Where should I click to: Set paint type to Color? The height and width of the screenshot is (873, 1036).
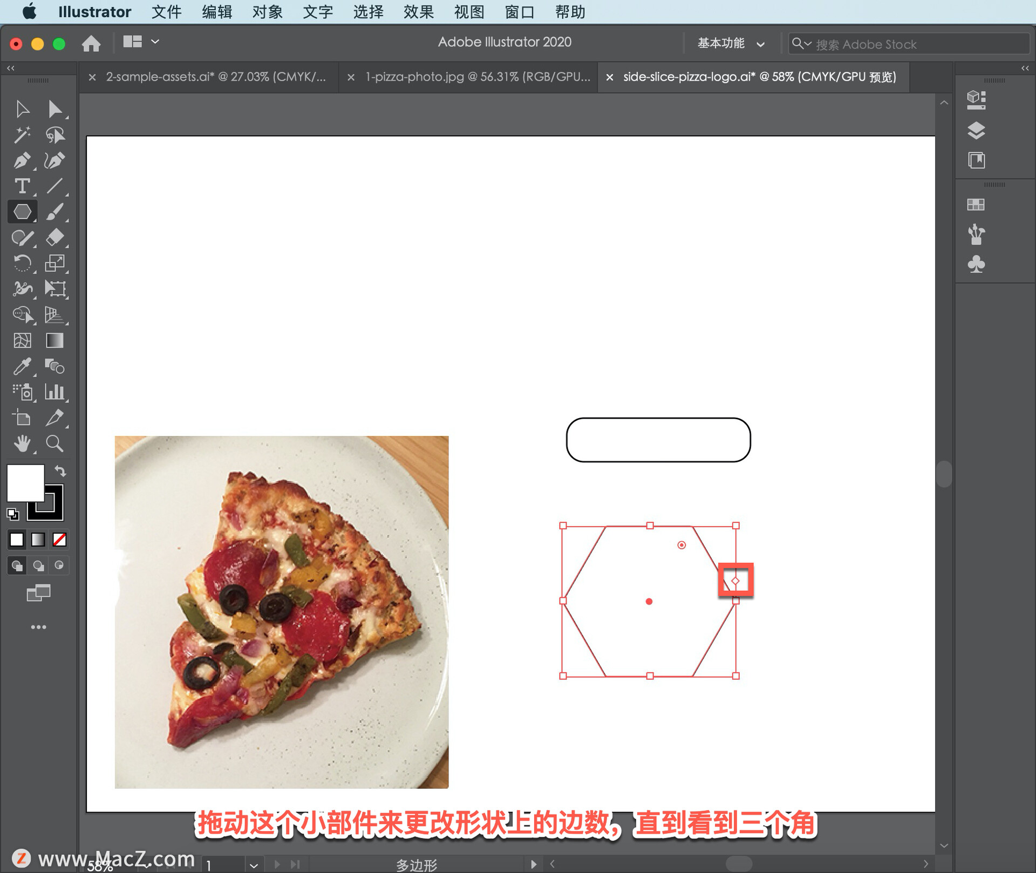(x=17, y=540)
